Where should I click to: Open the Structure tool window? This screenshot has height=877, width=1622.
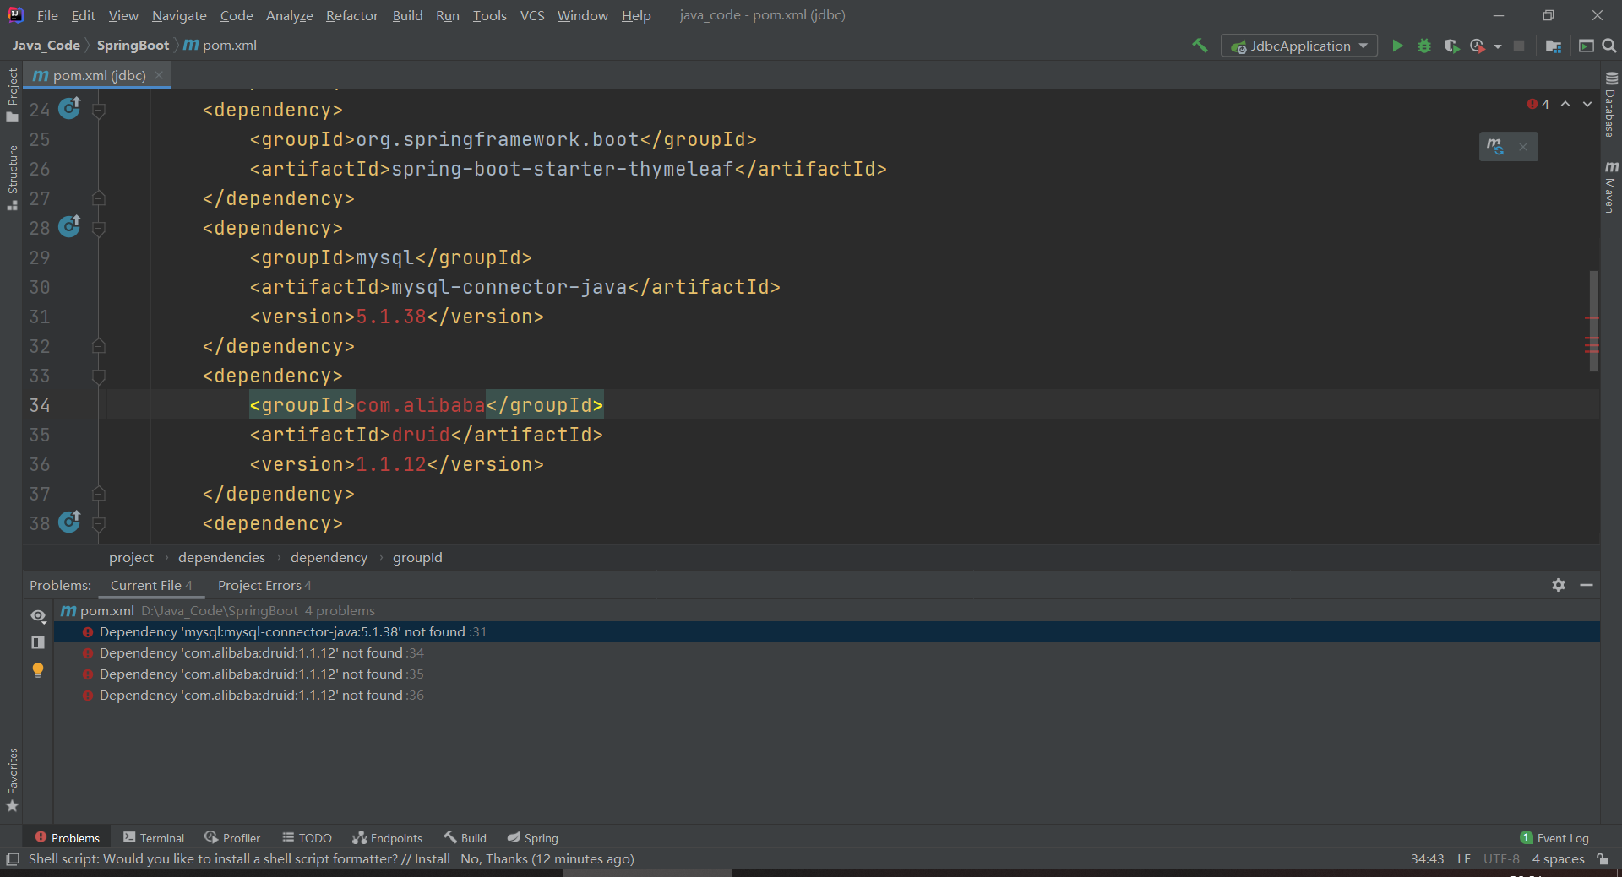(12, 177)
